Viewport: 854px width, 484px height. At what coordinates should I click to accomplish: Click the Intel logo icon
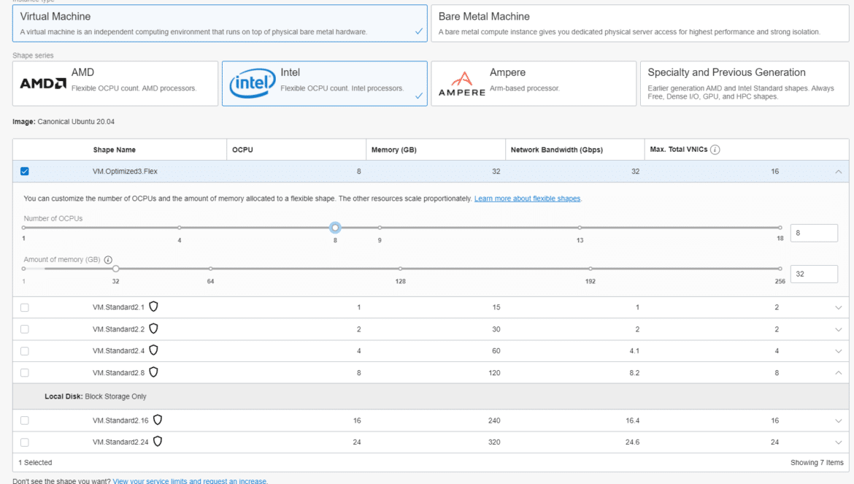[252, 83]
